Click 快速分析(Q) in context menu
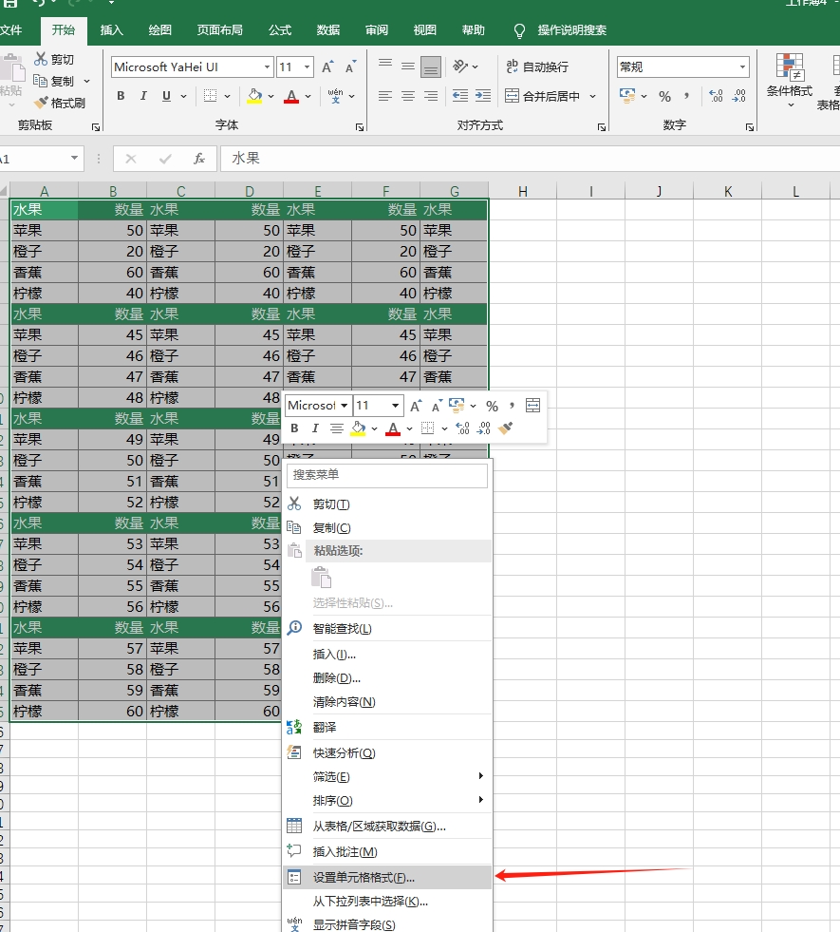840x932 pixels. 387,753
